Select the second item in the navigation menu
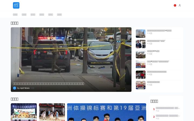194x121 pixels. (24, 15)
